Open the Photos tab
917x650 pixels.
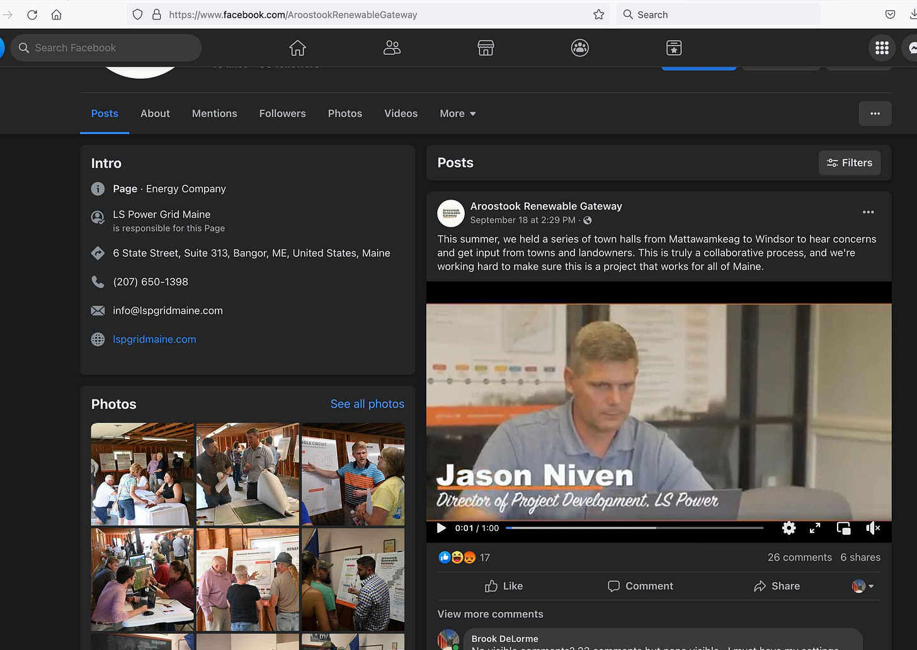click(x=345, y=113)
